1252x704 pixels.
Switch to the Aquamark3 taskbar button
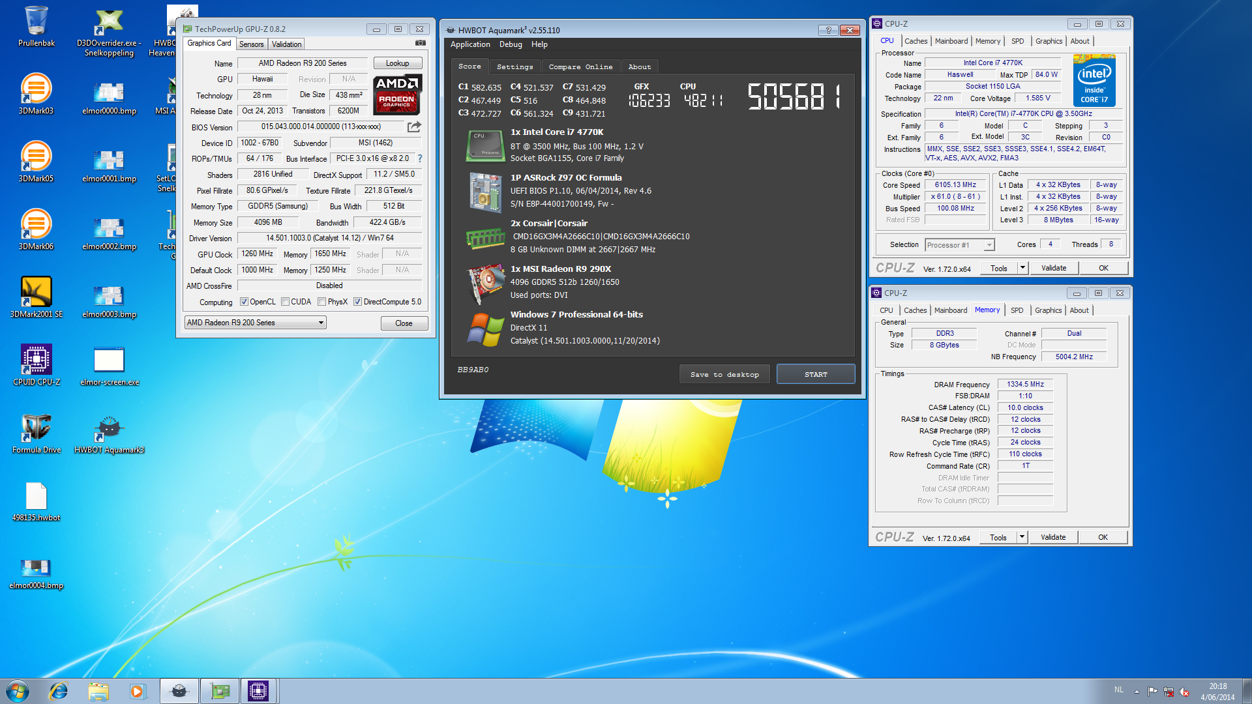[x=179, y=691]
